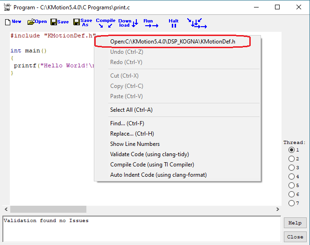
Task: Click the New file toolbar icon
Action: click(13, 22)
